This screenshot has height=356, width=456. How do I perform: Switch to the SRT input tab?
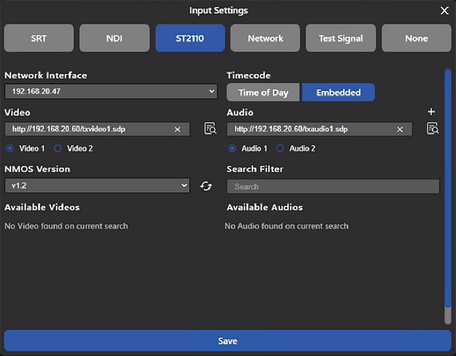click(x=38, y=38)
